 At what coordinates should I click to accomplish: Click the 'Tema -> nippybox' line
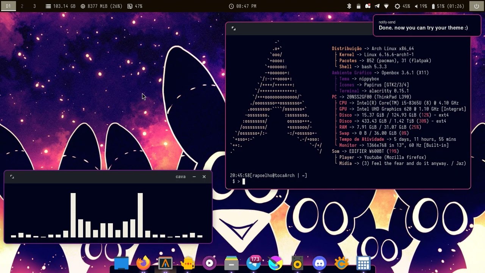359,79
